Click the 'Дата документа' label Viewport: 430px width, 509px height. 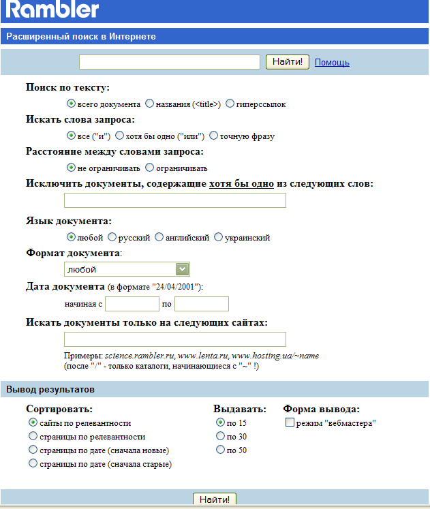[x=65, y=287]
